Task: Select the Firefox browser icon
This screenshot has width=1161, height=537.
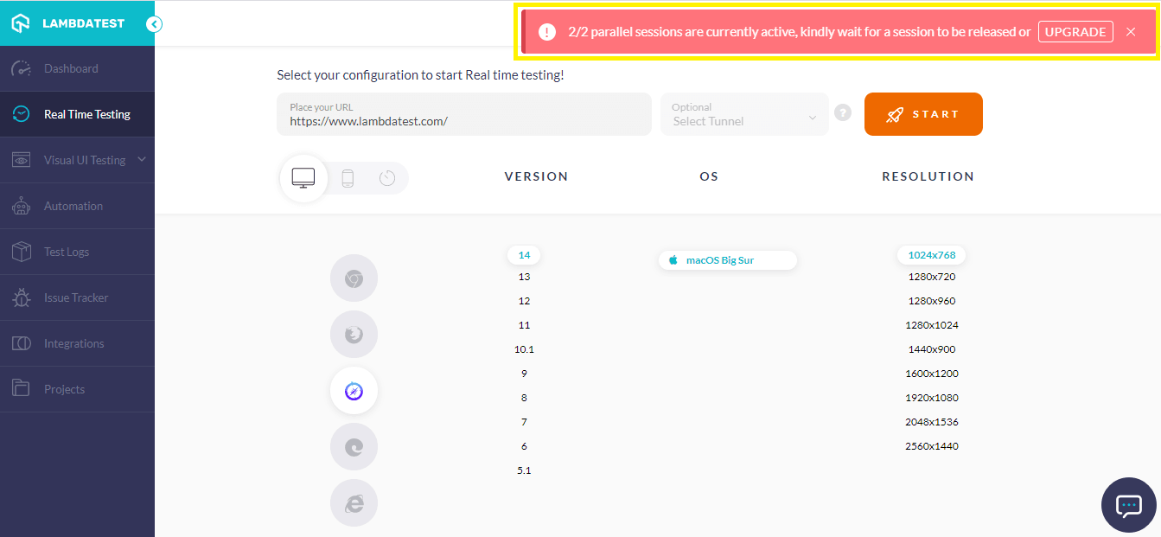Action: (x=354, y=335)
